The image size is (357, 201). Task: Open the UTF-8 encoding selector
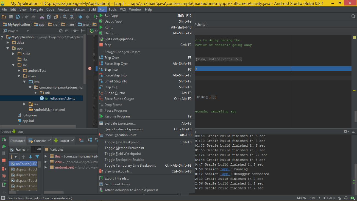328,198
